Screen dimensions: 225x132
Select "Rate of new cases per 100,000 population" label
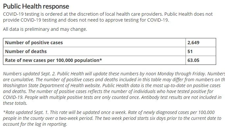pyautogui.click(x=53, y=60)
